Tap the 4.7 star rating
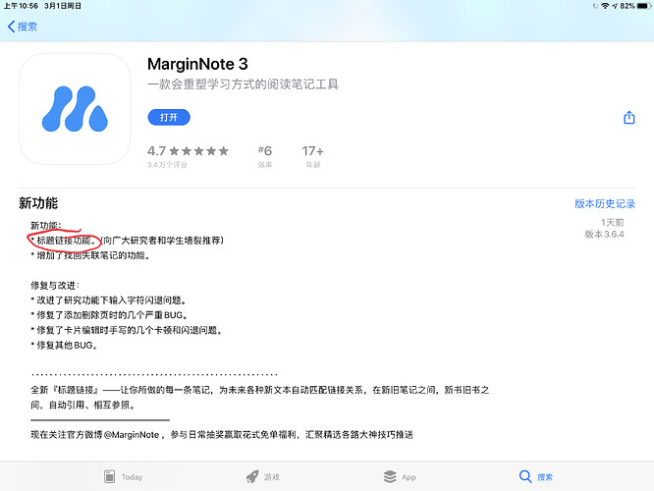The height and width of the screenshot is (491, 654). (189, 150)
